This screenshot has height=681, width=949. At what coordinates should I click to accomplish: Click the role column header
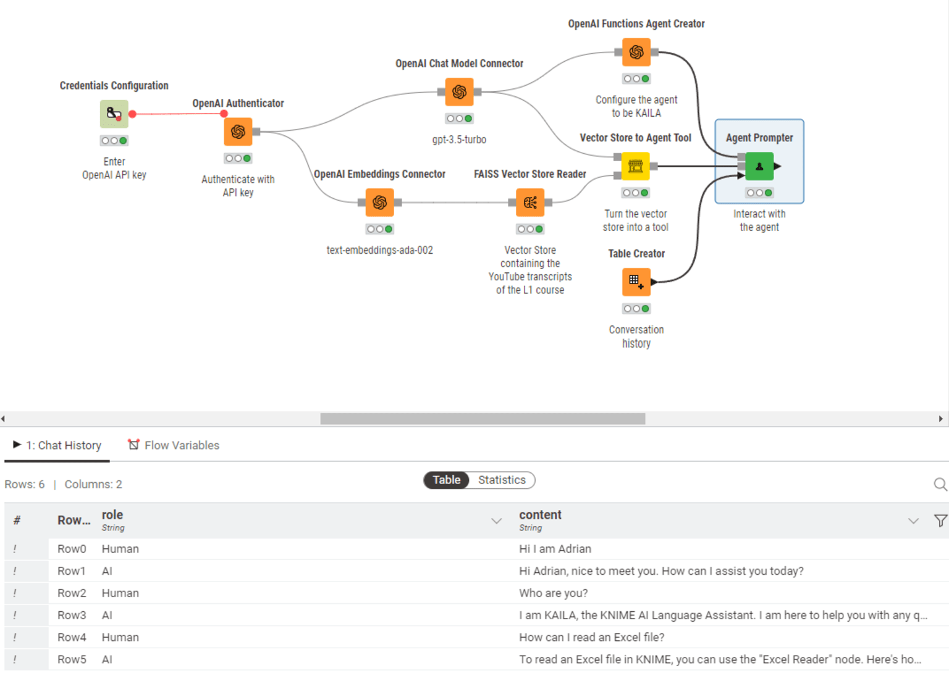(302, 520)
